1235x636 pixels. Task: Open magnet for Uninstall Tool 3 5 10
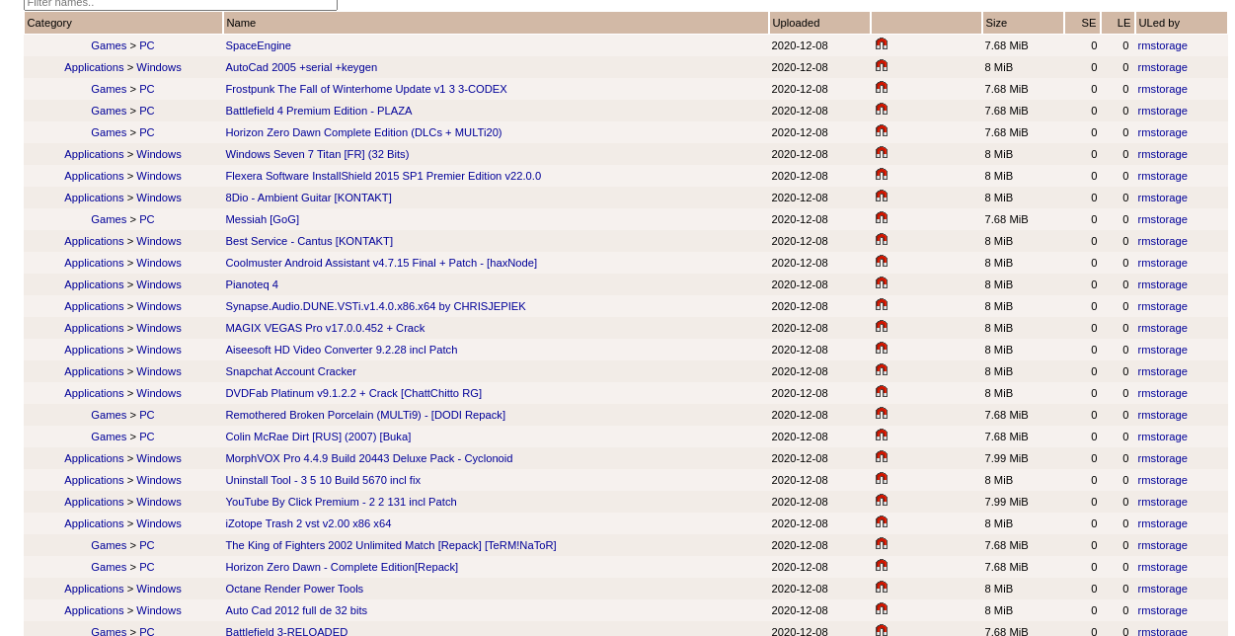[x=882, y=479]
